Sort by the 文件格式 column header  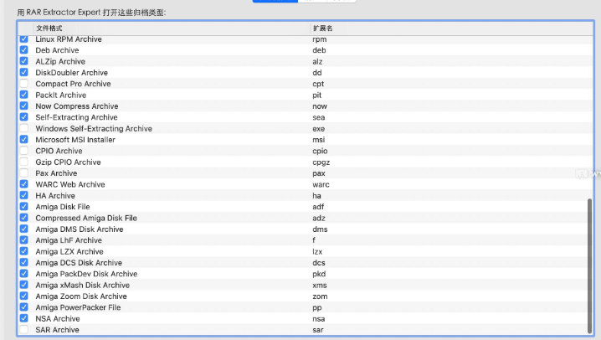click(x=172, y=28)
